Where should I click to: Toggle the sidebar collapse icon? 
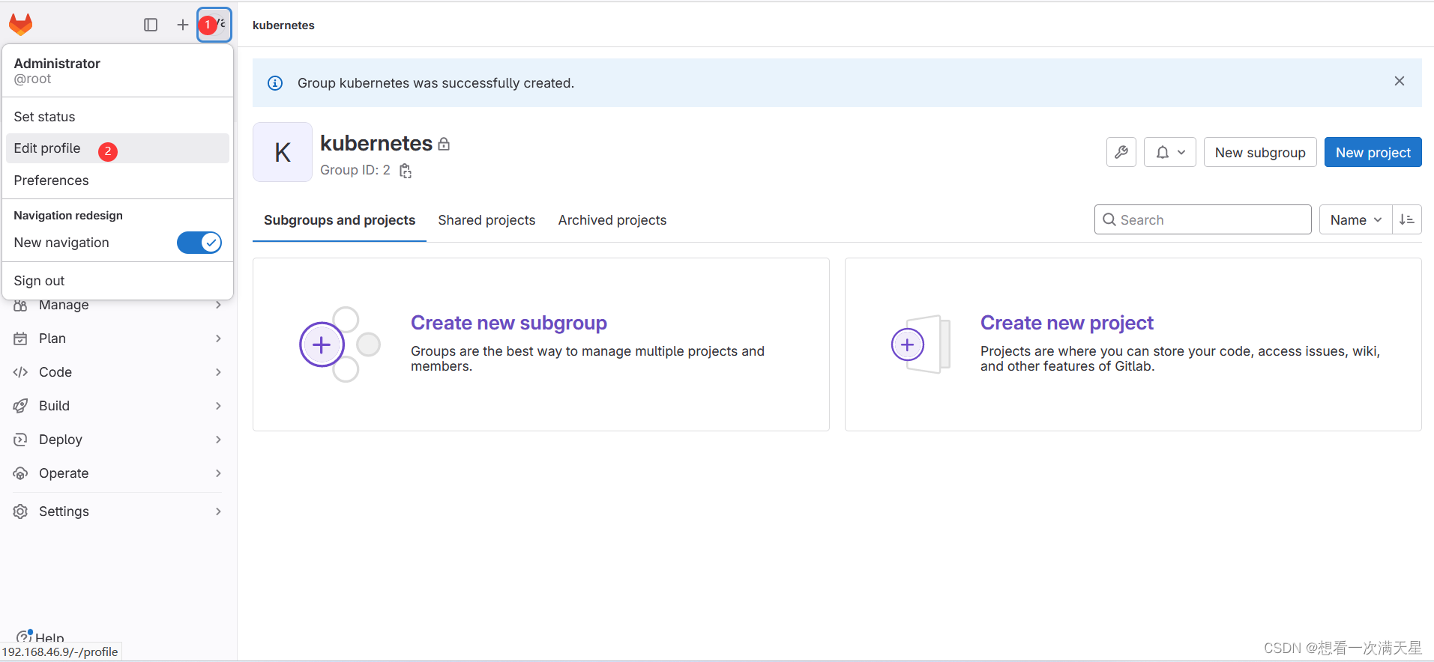tap(151, 25)
